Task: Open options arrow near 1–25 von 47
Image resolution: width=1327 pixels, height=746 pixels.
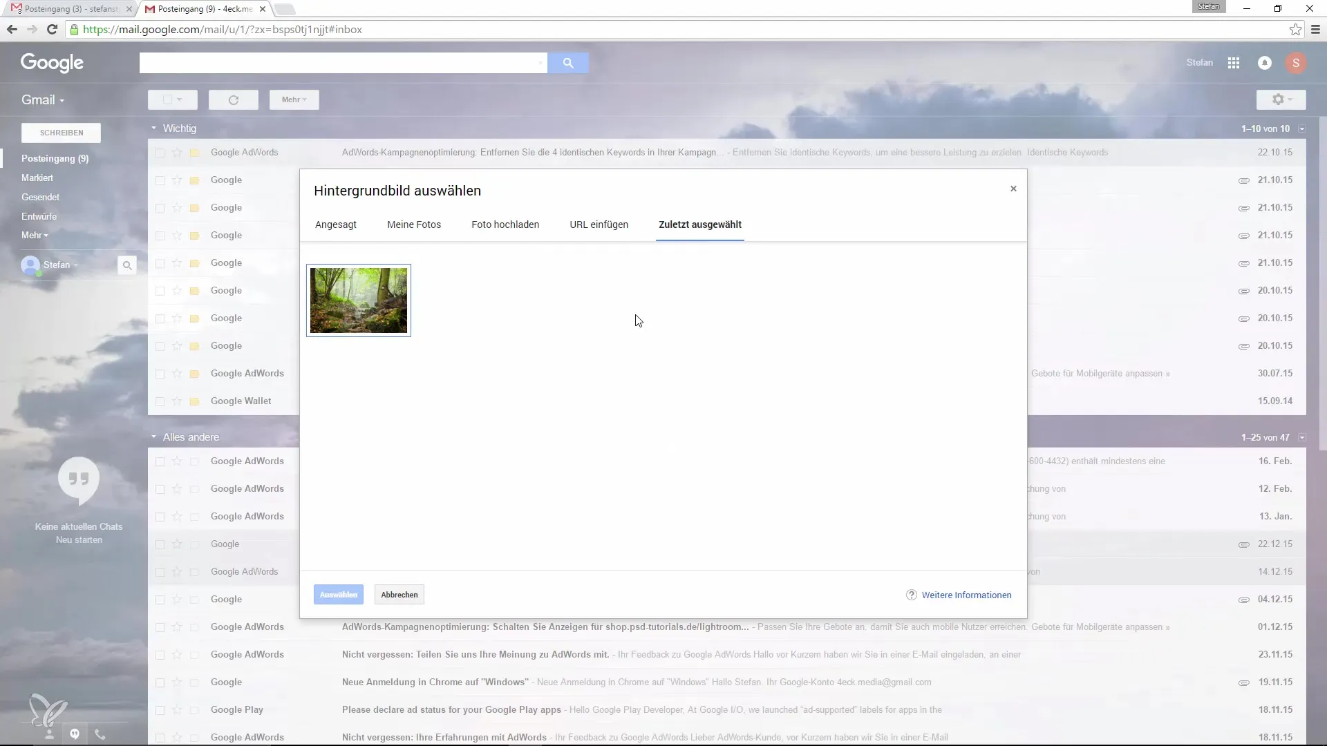Action: click(1302, 437)
